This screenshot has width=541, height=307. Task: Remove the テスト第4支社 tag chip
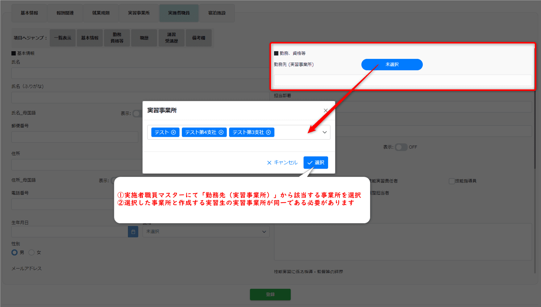click(x=221, y=133)
